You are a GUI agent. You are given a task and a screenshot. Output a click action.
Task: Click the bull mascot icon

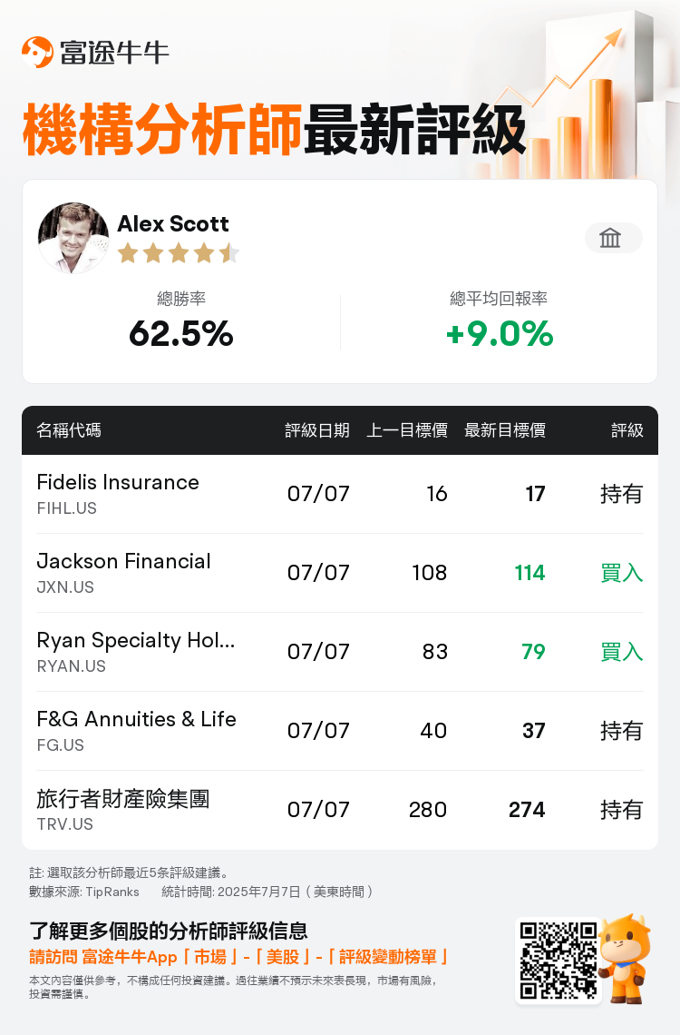pyautogui.click(x=626, y=958)
